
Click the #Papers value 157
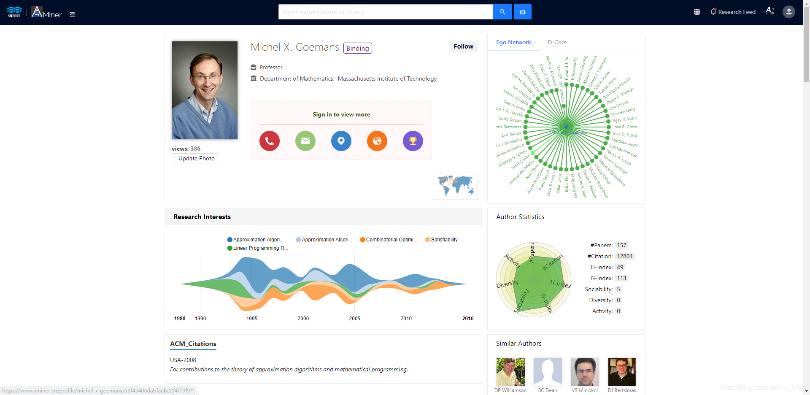coord(621,245)
